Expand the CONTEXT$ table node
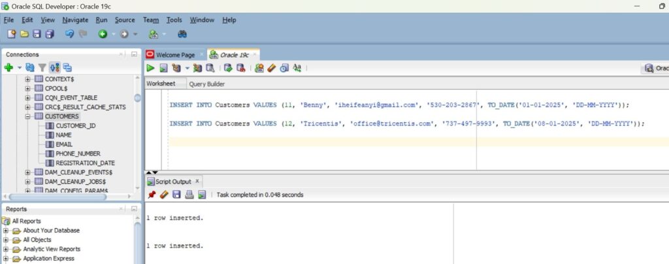The image size is (669, 264). pos(28,79)
